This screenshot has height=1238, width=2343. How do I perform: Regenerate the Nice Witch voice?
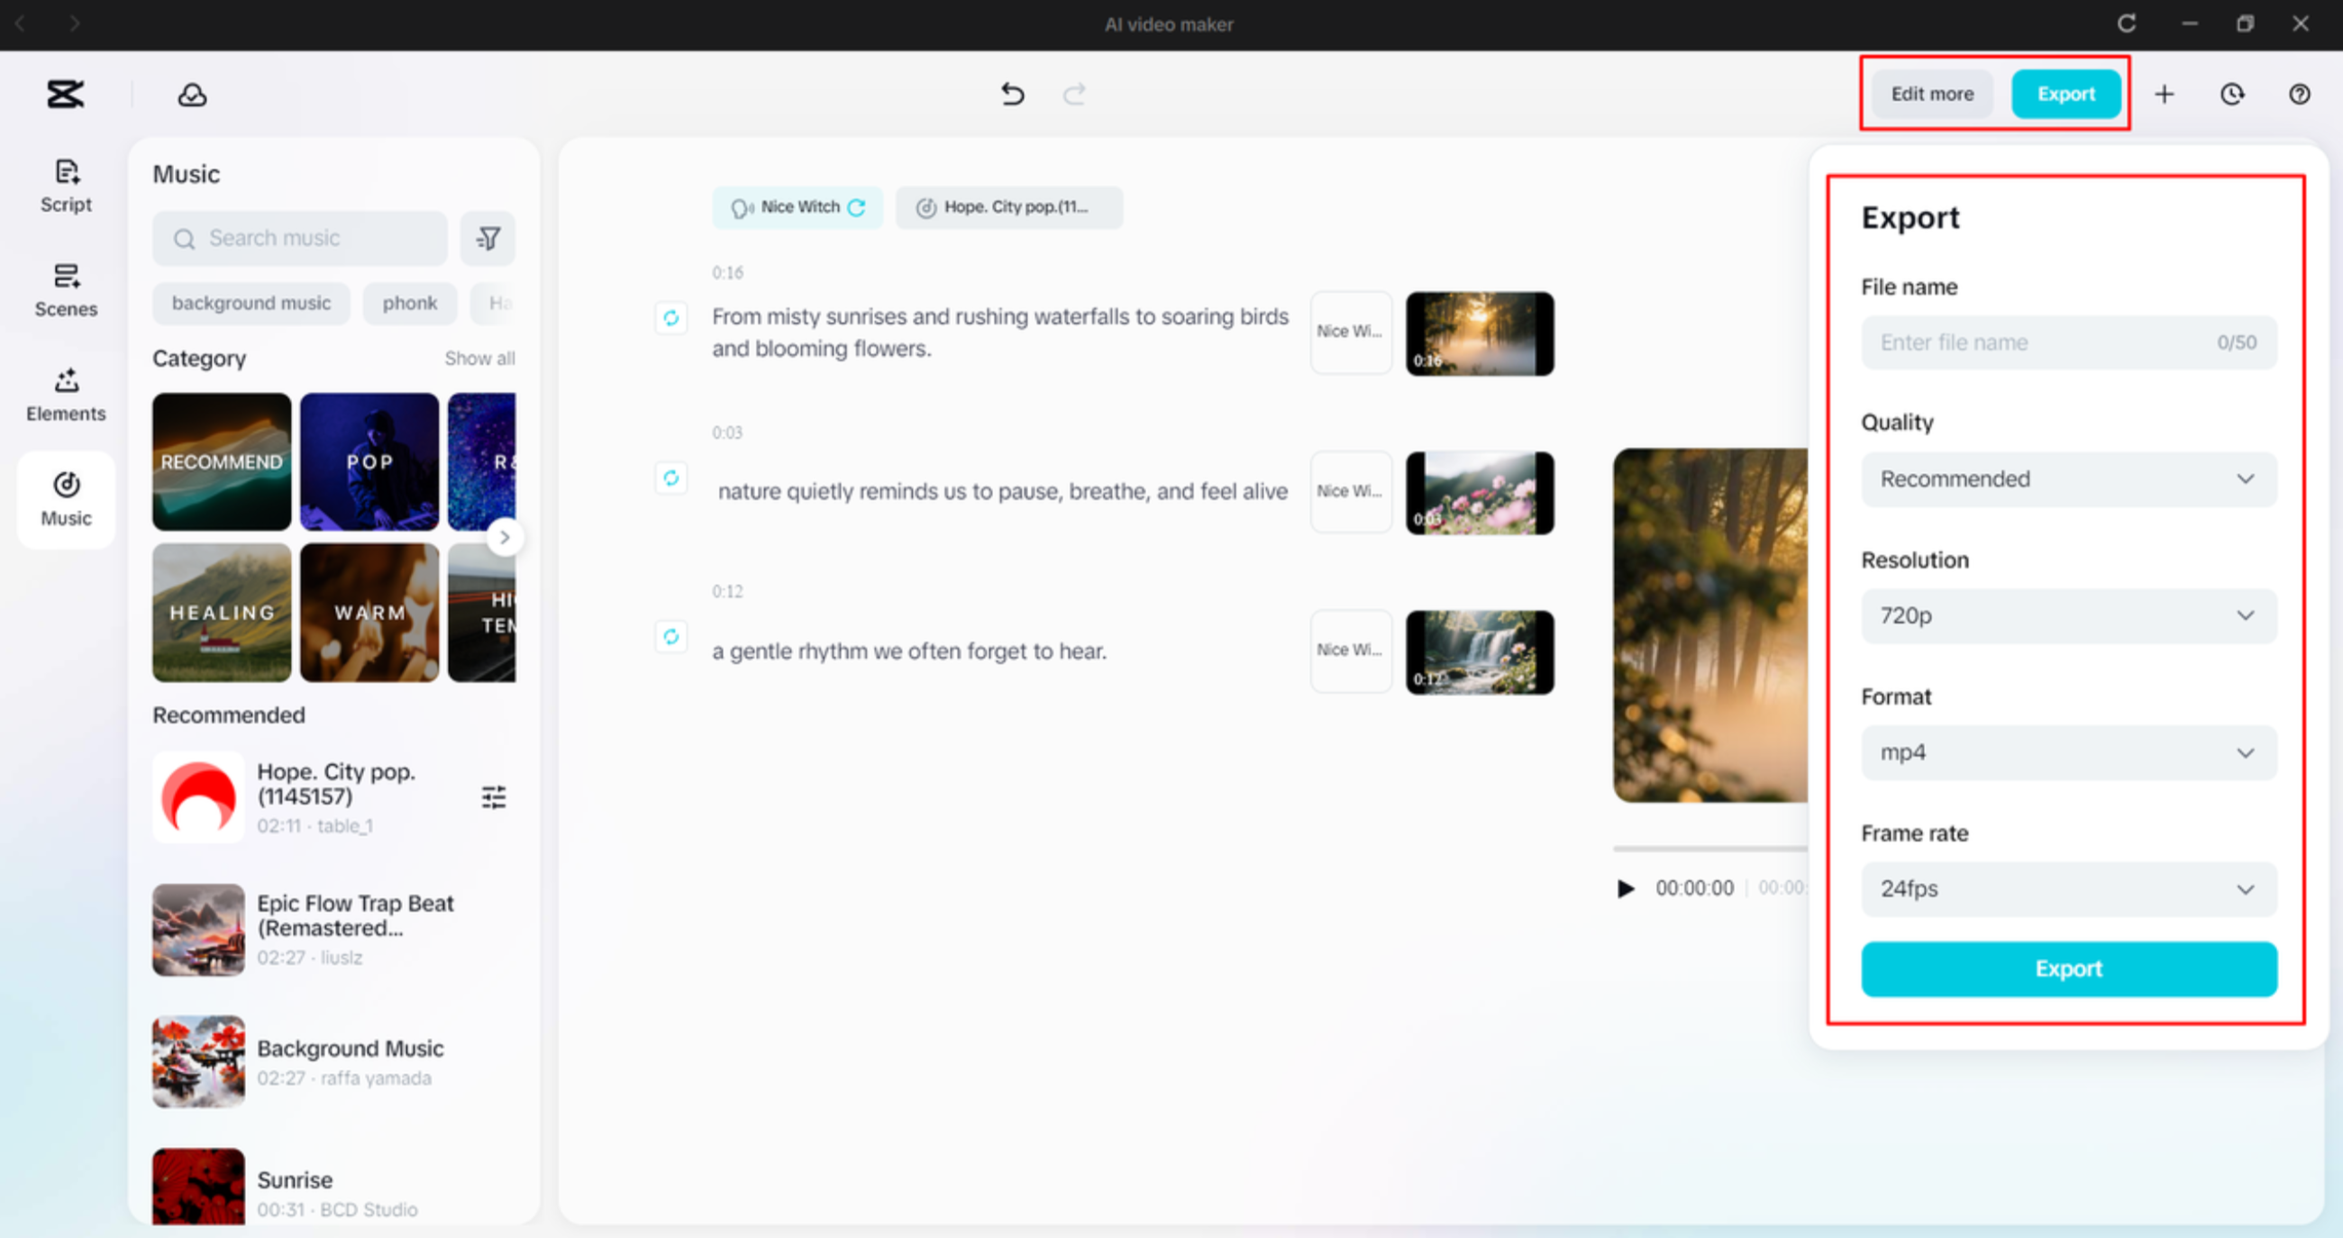click(x=856, y=207)
